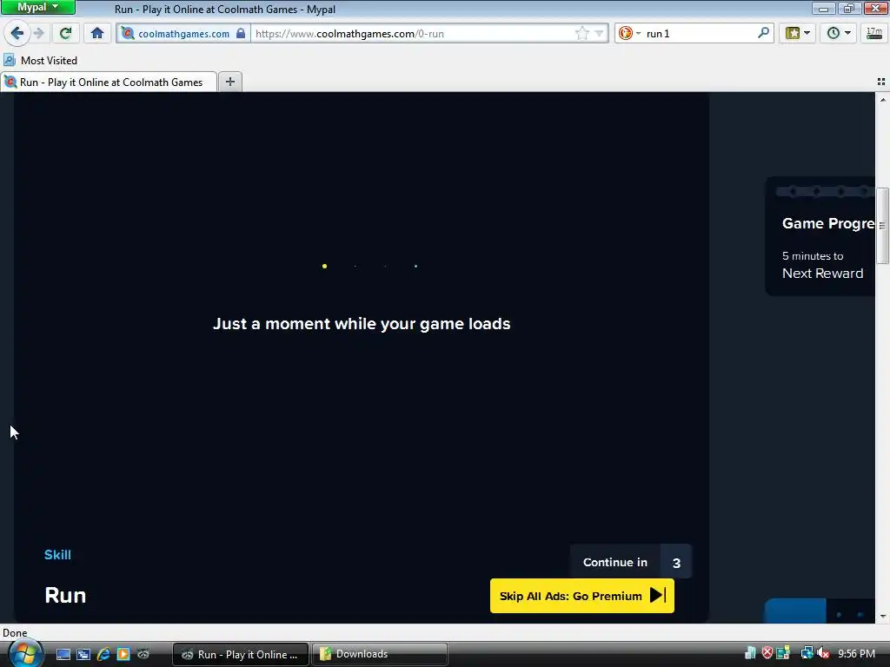Click the padlock security icon

pyautogui.click(x=241, y=34)
